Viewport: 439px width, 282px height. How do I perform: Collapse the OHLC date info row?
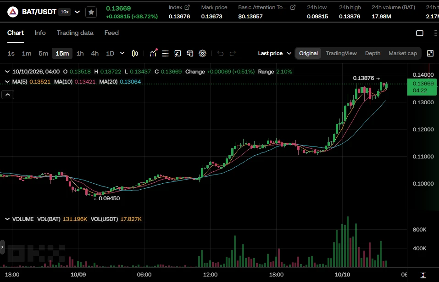pyautogui.click(x=7, y=72)
